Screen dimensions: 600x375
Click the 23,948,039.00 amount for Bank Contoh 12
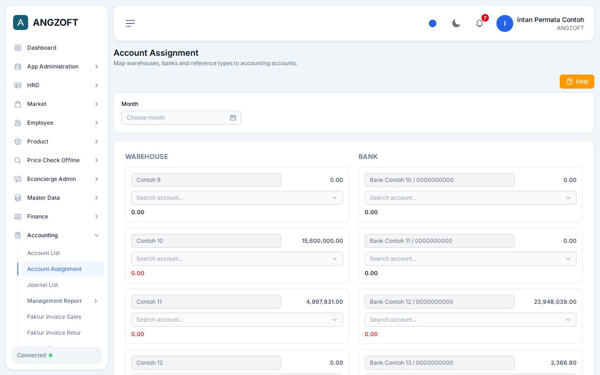pos(555,302)
